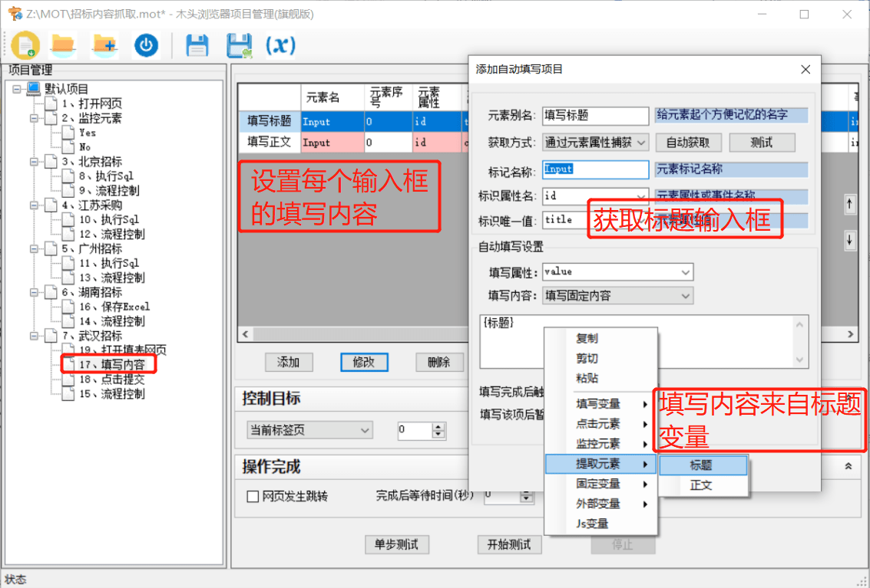Click the new project toolbar icon
Screen dimensions: 870x588
click(x=25, y=45)
